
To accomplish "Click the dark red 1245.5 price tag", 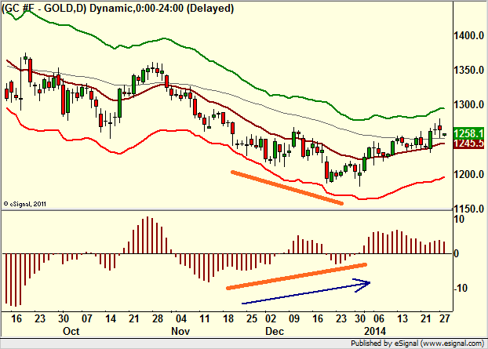I will [468, 143].
